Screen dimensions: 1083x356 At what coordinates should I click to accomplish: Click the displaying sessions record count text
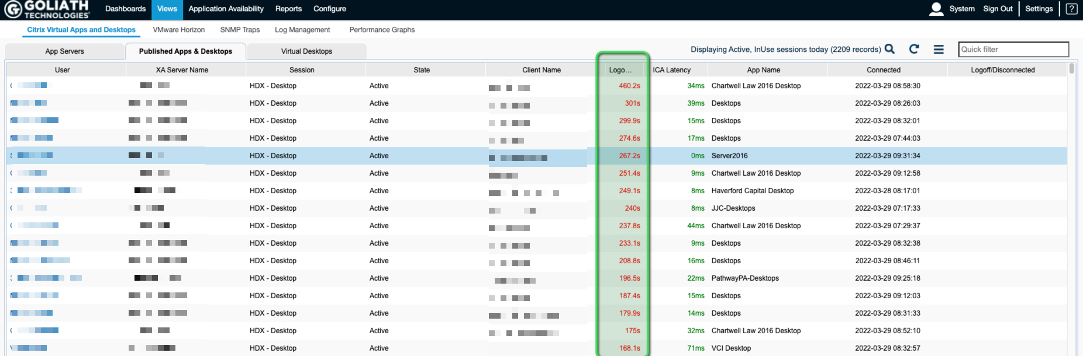coord(785,50)
